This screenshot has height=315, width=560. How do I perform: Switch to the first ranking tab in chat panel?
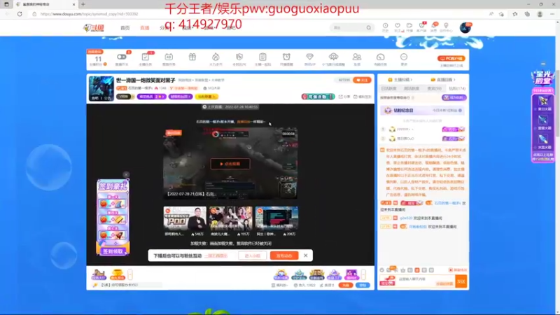(x=388, y=89)
